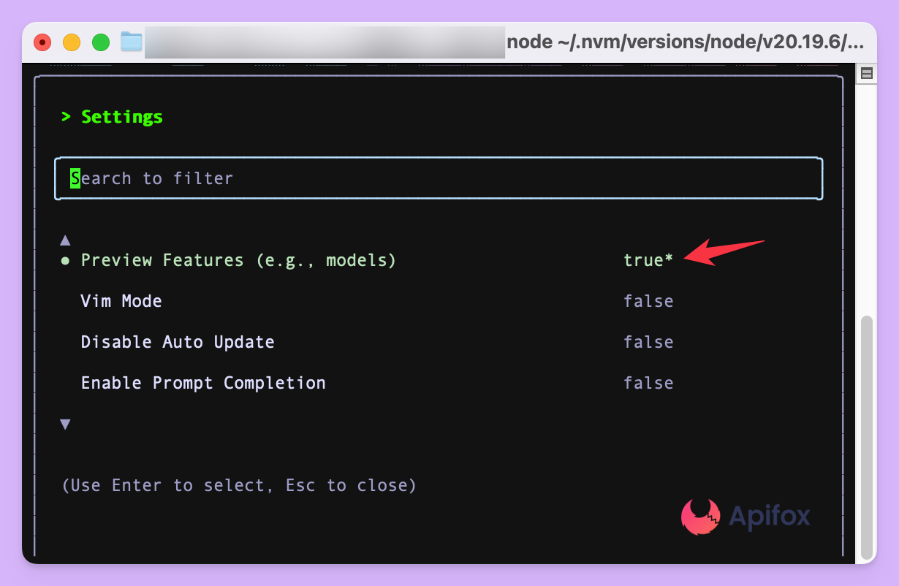Toggle the Preview Features true* value
899x586 pixels.
point(648,260)
